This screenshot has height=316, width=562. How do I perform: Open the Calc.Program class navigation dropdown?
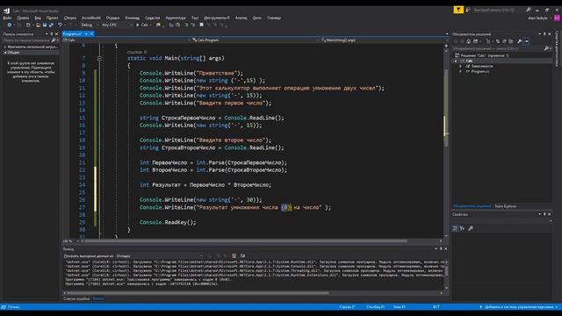[255, 40]
